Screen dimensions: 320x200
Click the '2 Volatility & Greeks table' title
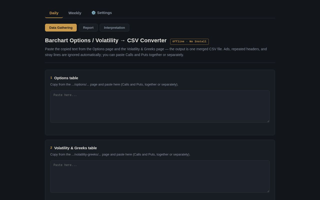click(x=73, y=148)
